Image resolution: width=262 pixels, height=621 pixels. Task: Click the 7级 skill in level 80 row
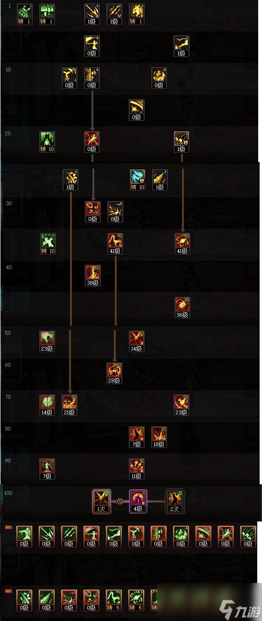tap(137, 437)
